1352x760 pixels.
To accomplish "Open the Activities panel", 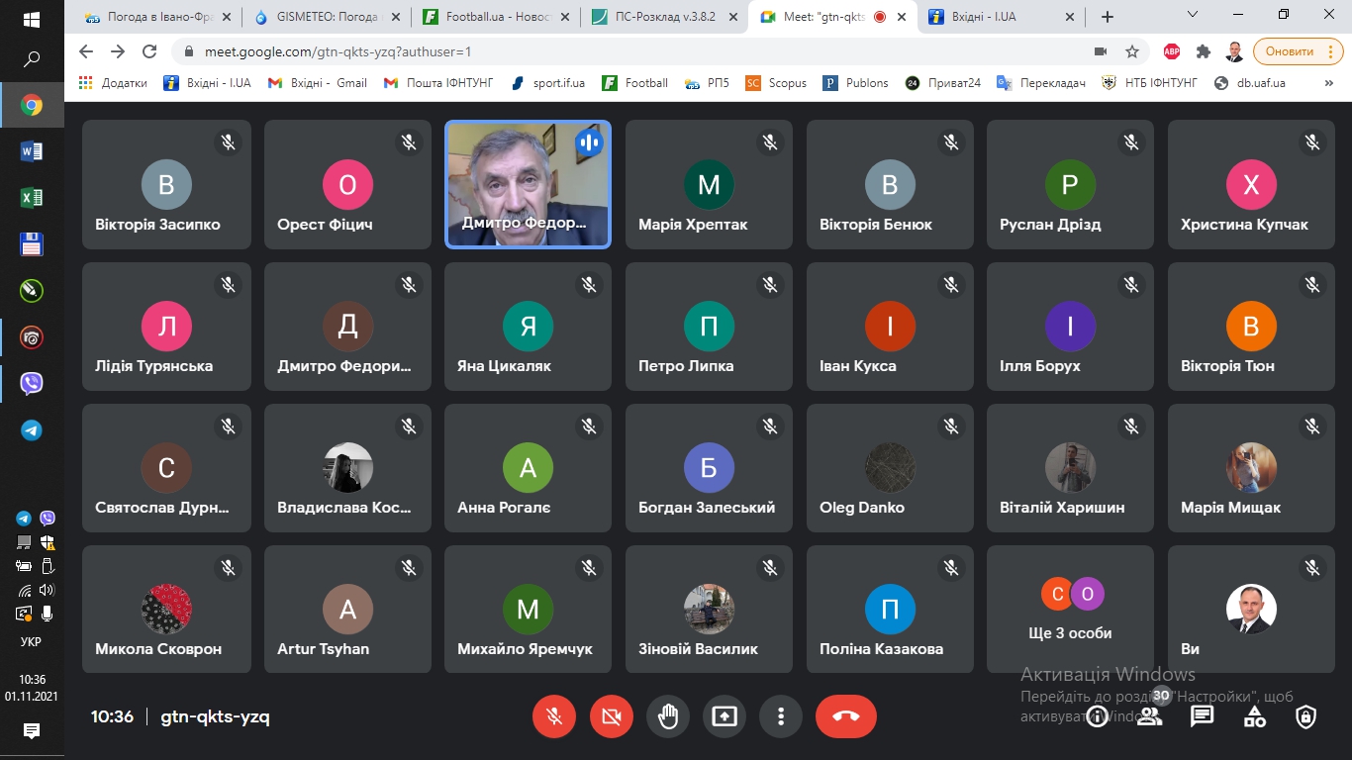I will pos(1254,716).
